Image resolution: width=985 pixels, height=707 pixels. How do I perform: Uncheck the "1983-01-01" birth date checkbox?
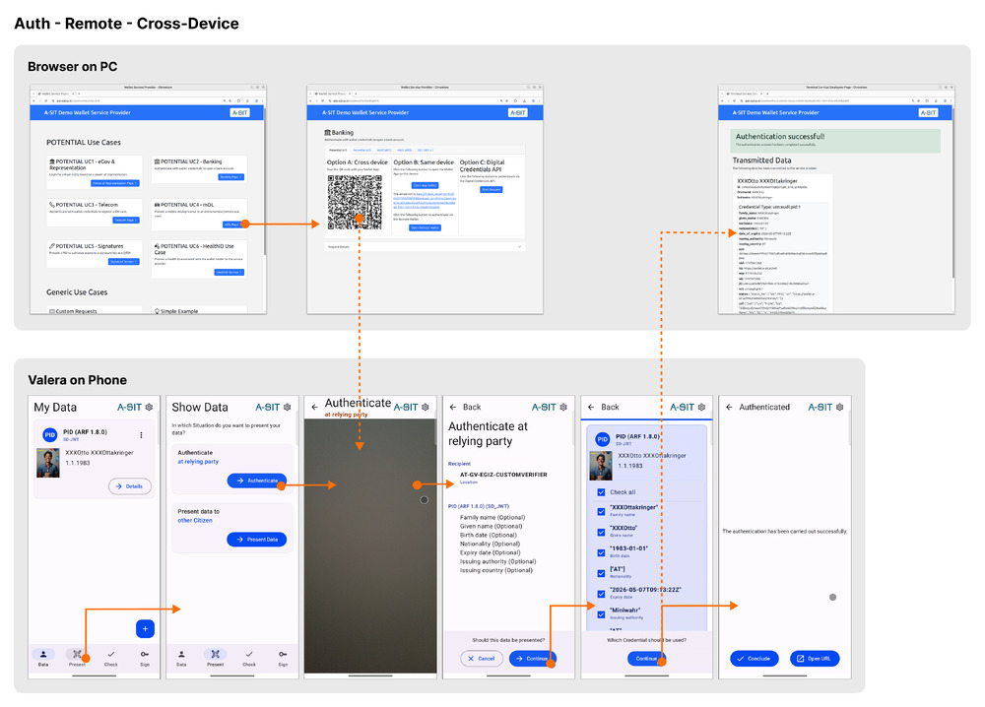tap(602, 551)
